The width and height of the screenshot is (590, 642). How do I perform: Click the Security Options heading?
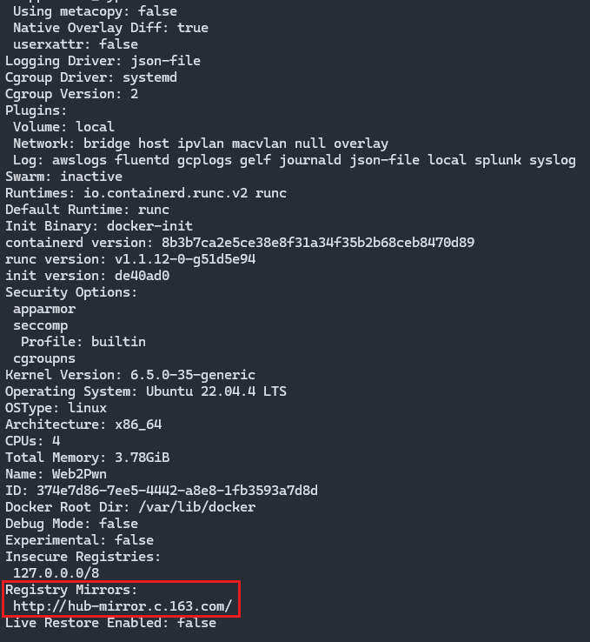70,292
